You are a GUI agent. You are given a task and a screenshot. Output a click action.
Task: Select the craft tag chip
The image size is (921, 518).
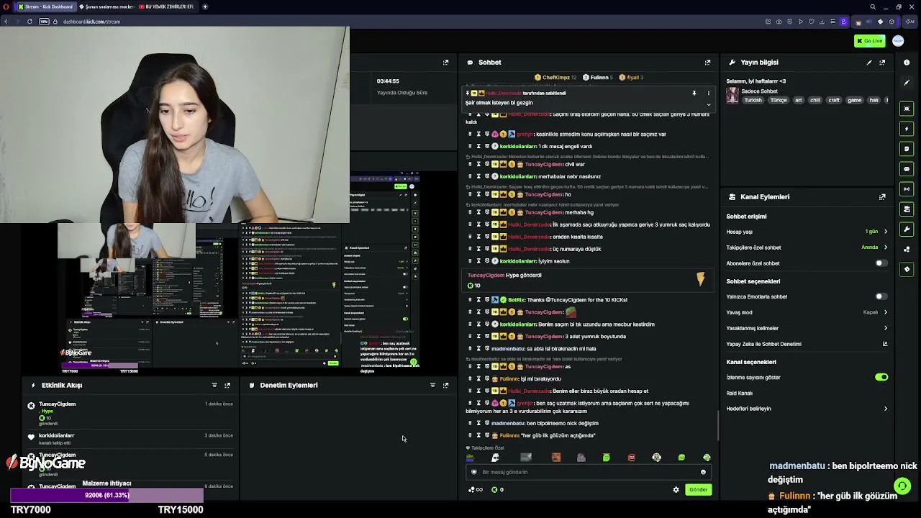click(834, 101)
